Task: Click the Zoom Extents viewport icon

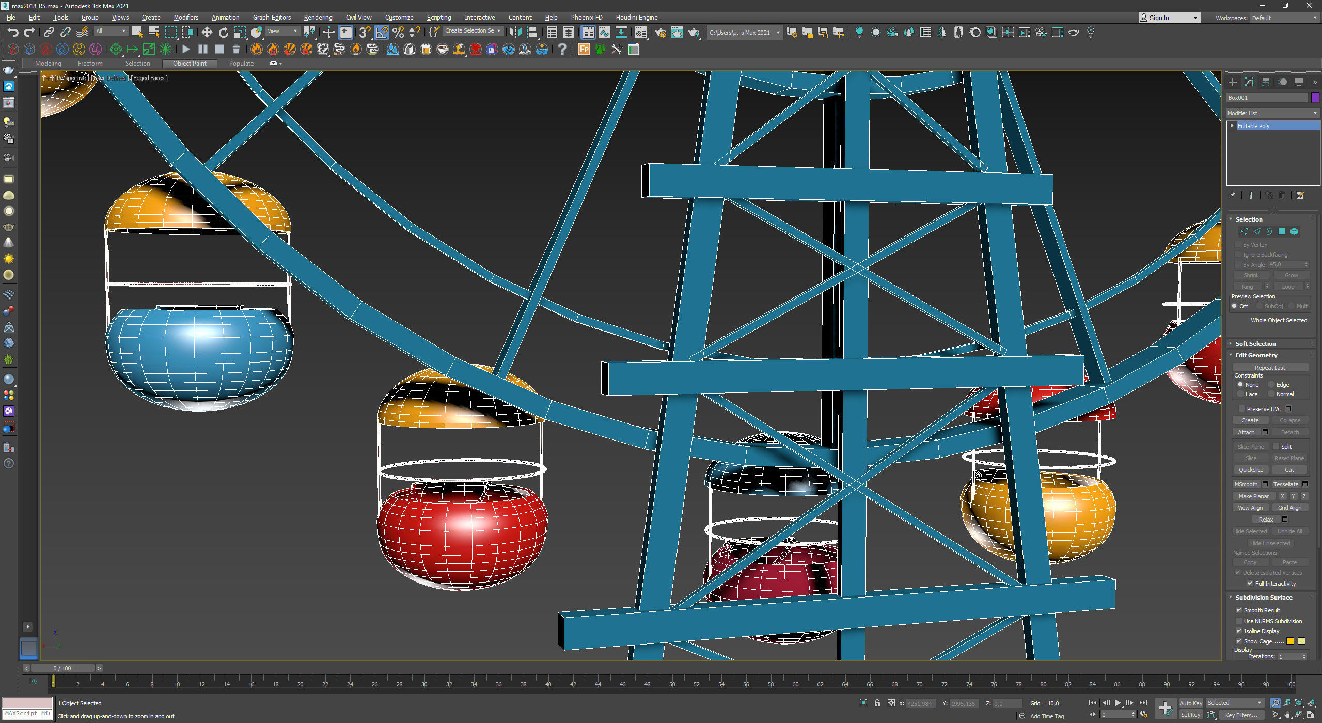Action: 1299,703
